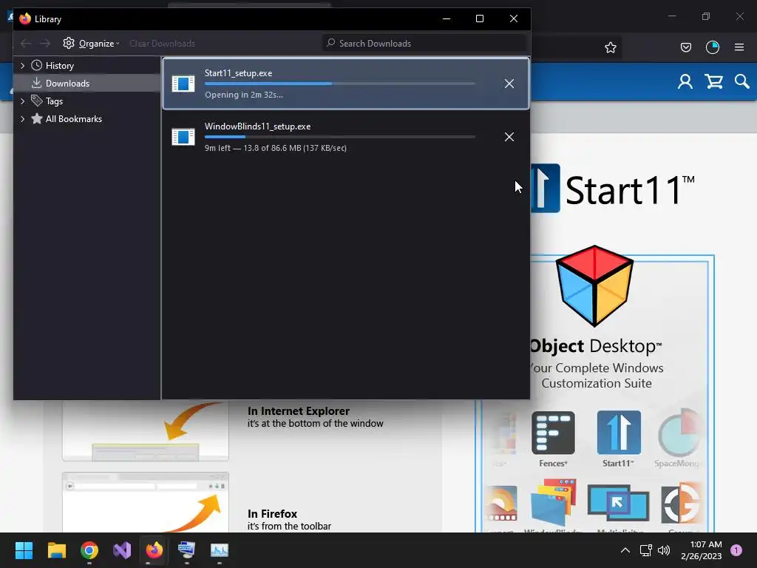Viewport: 757px width, 568px height.
Task: Click the Object Desktop heading text
Action: coord(595,346)
